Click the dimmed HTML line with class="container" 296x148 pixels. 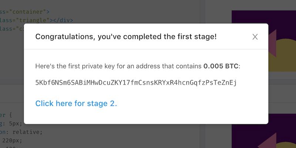pyautogui.click(x=24, y=12)
